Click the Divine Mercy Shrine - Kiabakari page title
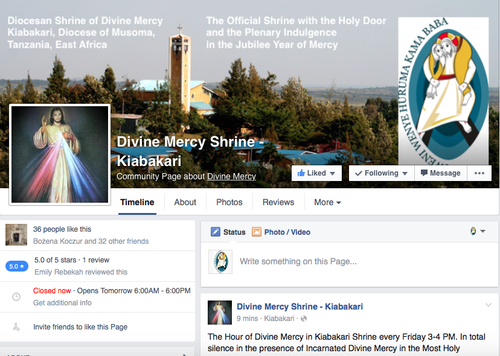The height and width of the screenshot is (356, 500). 190,151
